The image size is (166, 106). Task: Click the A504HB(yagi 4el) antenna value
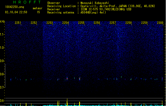93,12
